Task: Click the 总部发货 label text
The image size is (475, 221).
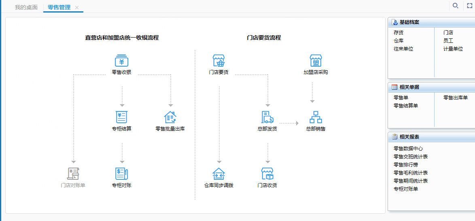Action: click(x=267, y=129)
